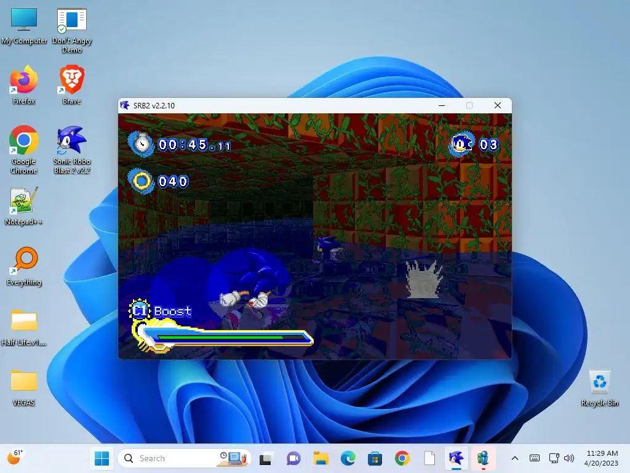Click the SRB2 v2.2.10 window title text
Viewport: 630px width, 473px height.
[154, 106]
